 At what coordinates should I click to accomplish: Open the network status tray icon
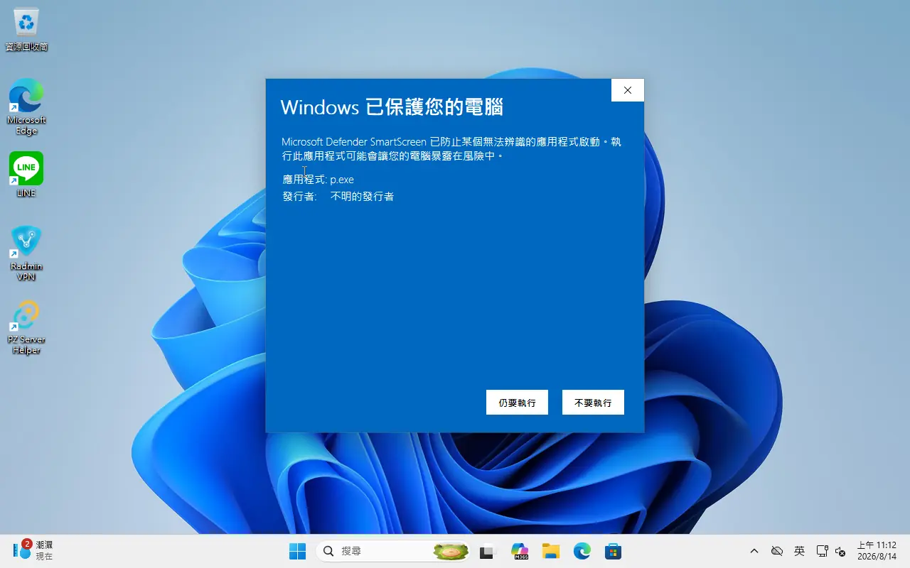coord(822,551)
